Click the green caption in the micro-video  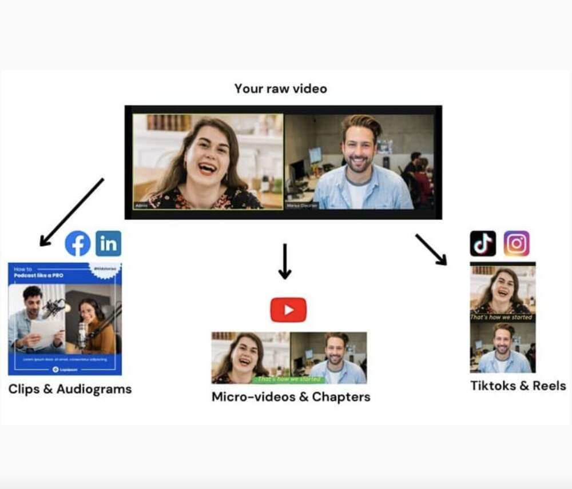click(x=288, y=379)
